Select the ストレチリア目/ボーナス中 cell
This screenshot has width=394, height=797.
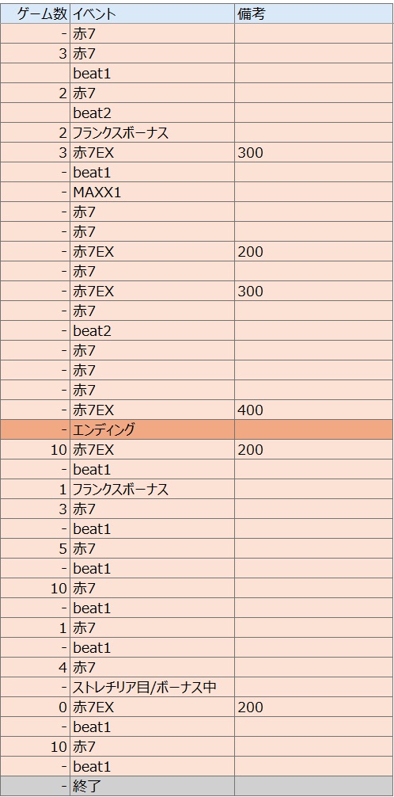coord(153,687)
